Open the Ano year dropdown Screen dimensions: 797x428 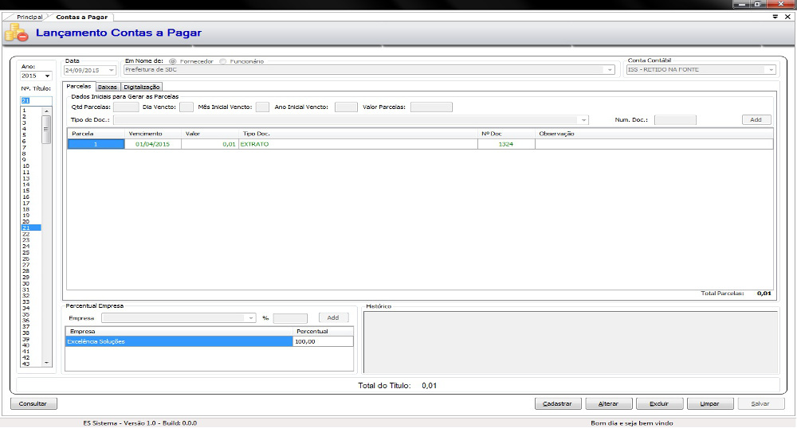tap(47, 76)
